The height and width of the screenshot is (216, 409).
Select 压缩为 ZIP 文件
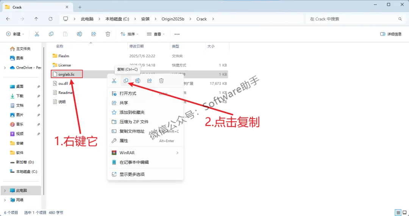click(145, 122)
